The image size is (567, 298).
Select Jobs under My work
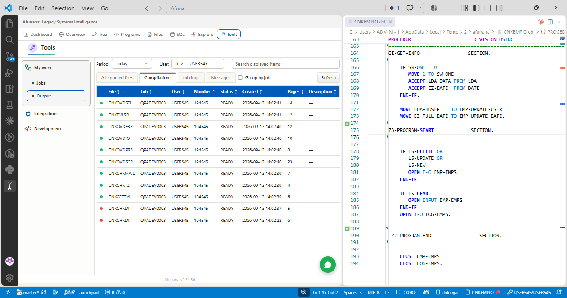41,83
